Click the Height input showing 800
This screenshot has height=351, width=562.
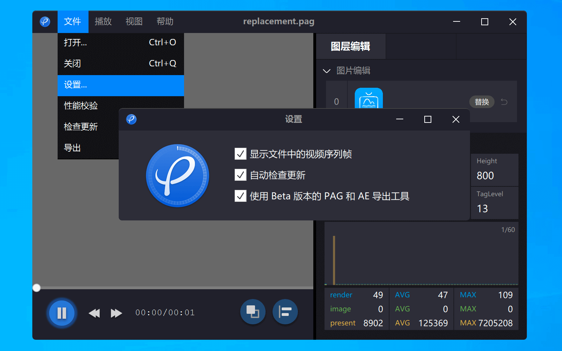point(494,175)
